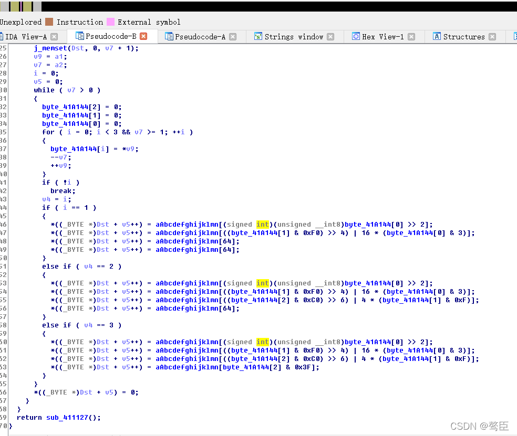Click the Structures 'A' icon
The image size is (517, 436).
[x=437, y=37]
